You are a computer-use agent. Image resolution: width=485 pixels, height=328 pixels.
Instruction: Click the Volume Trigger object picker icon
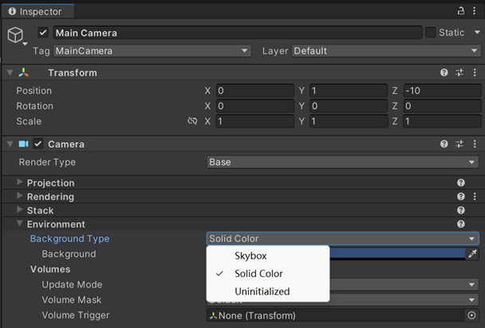pos(471,315)
